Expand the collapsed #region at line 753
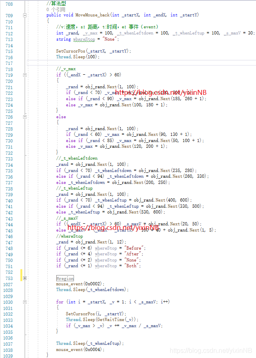The image size is (256, 358). click(x=25, y=278)
